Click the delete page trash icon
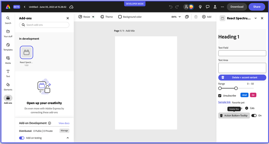Screen dimensions: 269x144 (x=196, y=17)
